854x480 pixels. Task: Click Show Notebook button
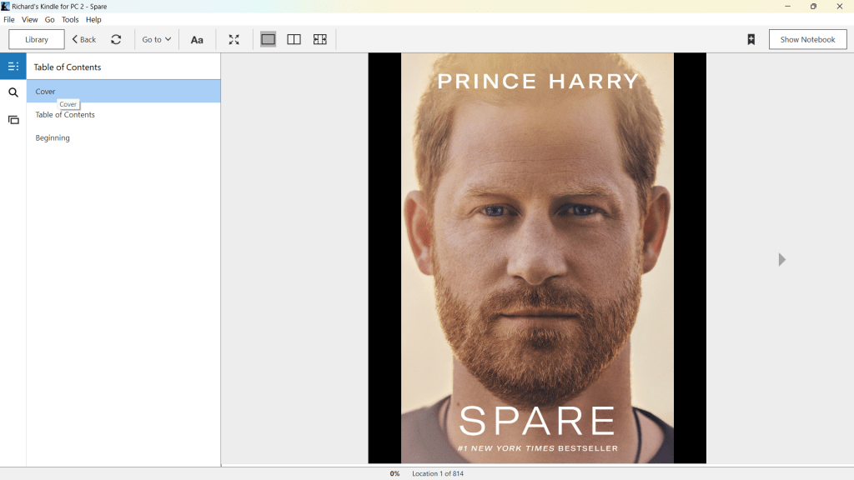coord(807,39)
